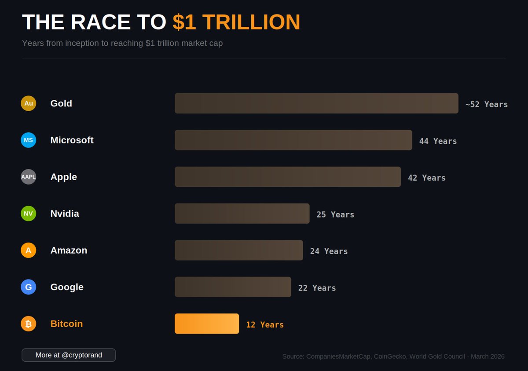Click the gold Au circle icon
Screen dimensions: 528x371
point(29,103)
